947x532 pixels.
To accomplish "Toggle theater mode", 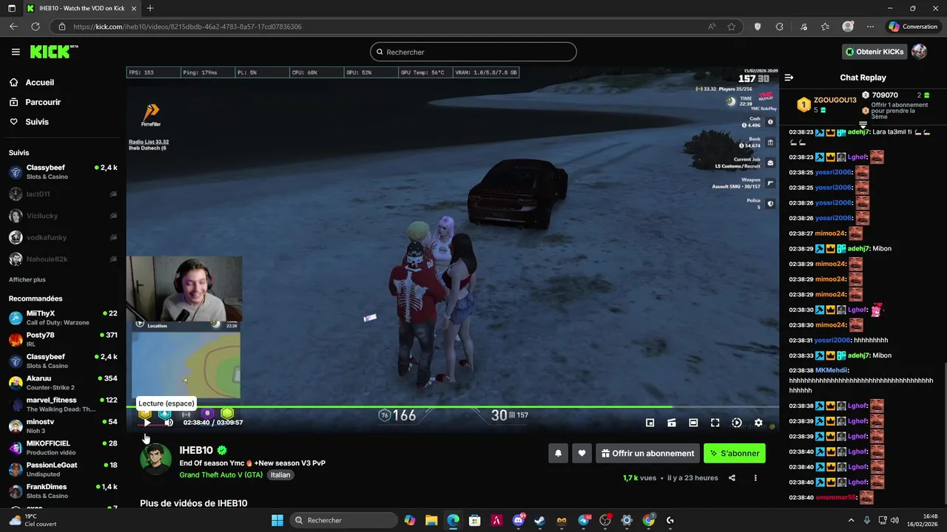I will (x=693, y=423).
